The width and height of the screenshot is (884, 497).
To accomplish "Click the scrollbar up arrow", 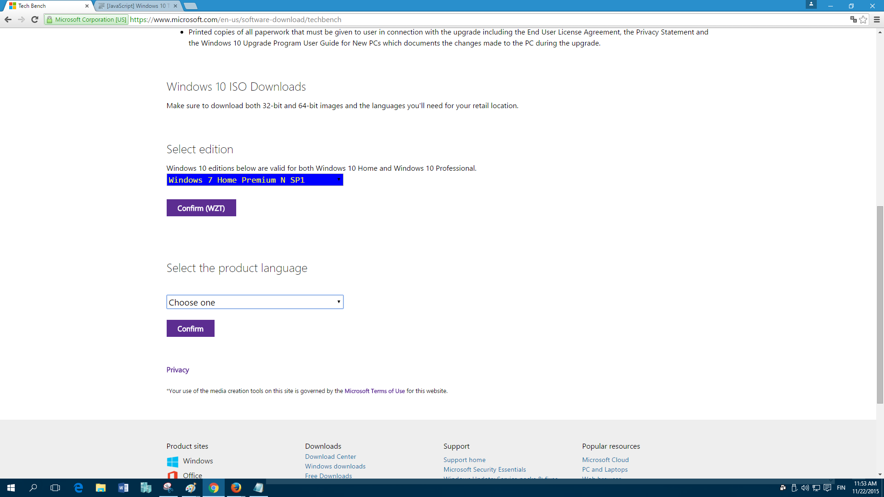I will point(880,32).
